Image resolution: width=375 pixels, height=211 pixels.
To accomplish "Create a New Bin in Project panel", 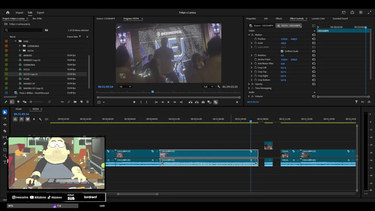I will pyautogui.click(x=75, y=102).
